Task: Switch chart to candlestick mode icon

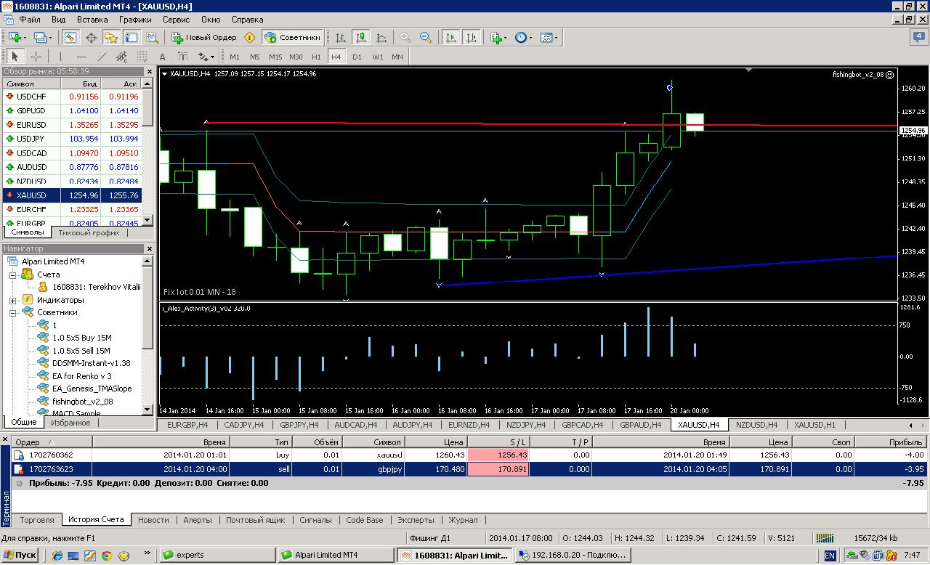Action: (x=361, y=38)
